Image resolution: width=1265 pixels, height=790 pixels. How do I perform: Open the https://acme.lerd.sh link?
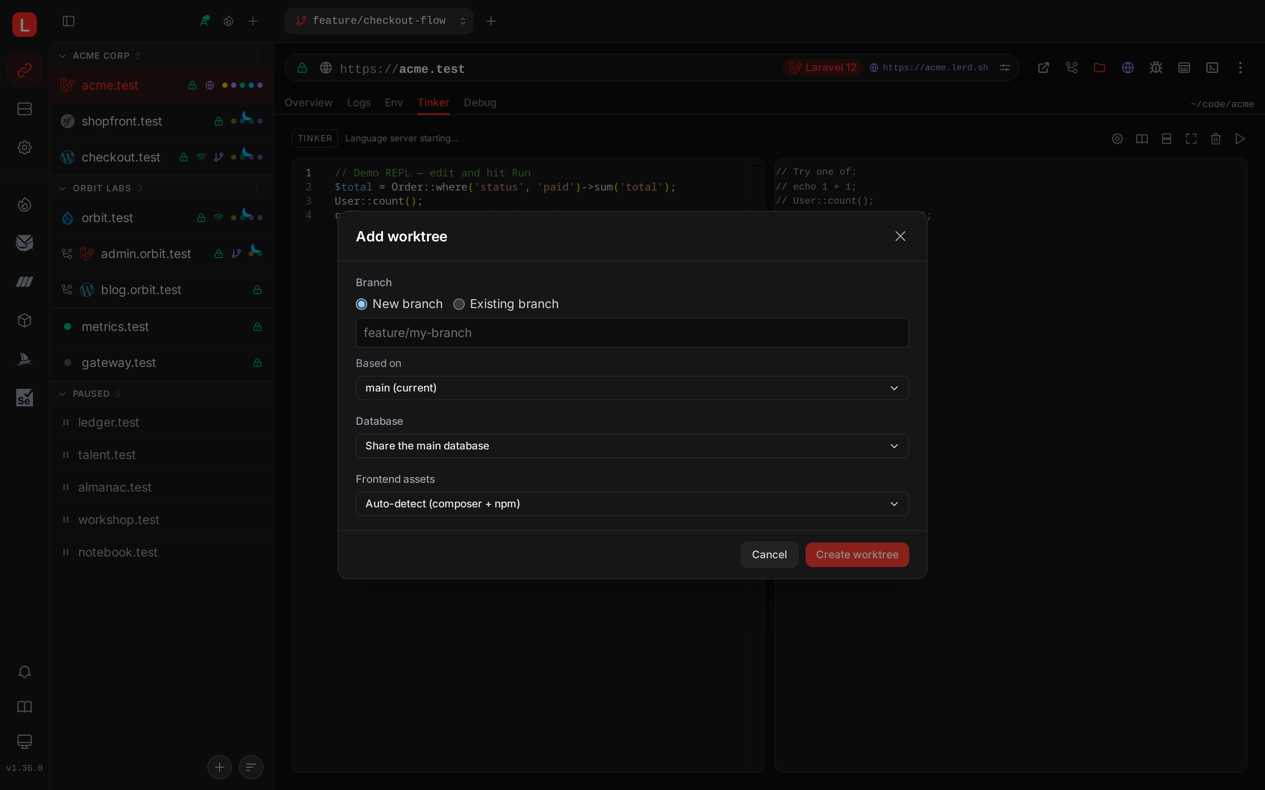(x=929, y=68)
